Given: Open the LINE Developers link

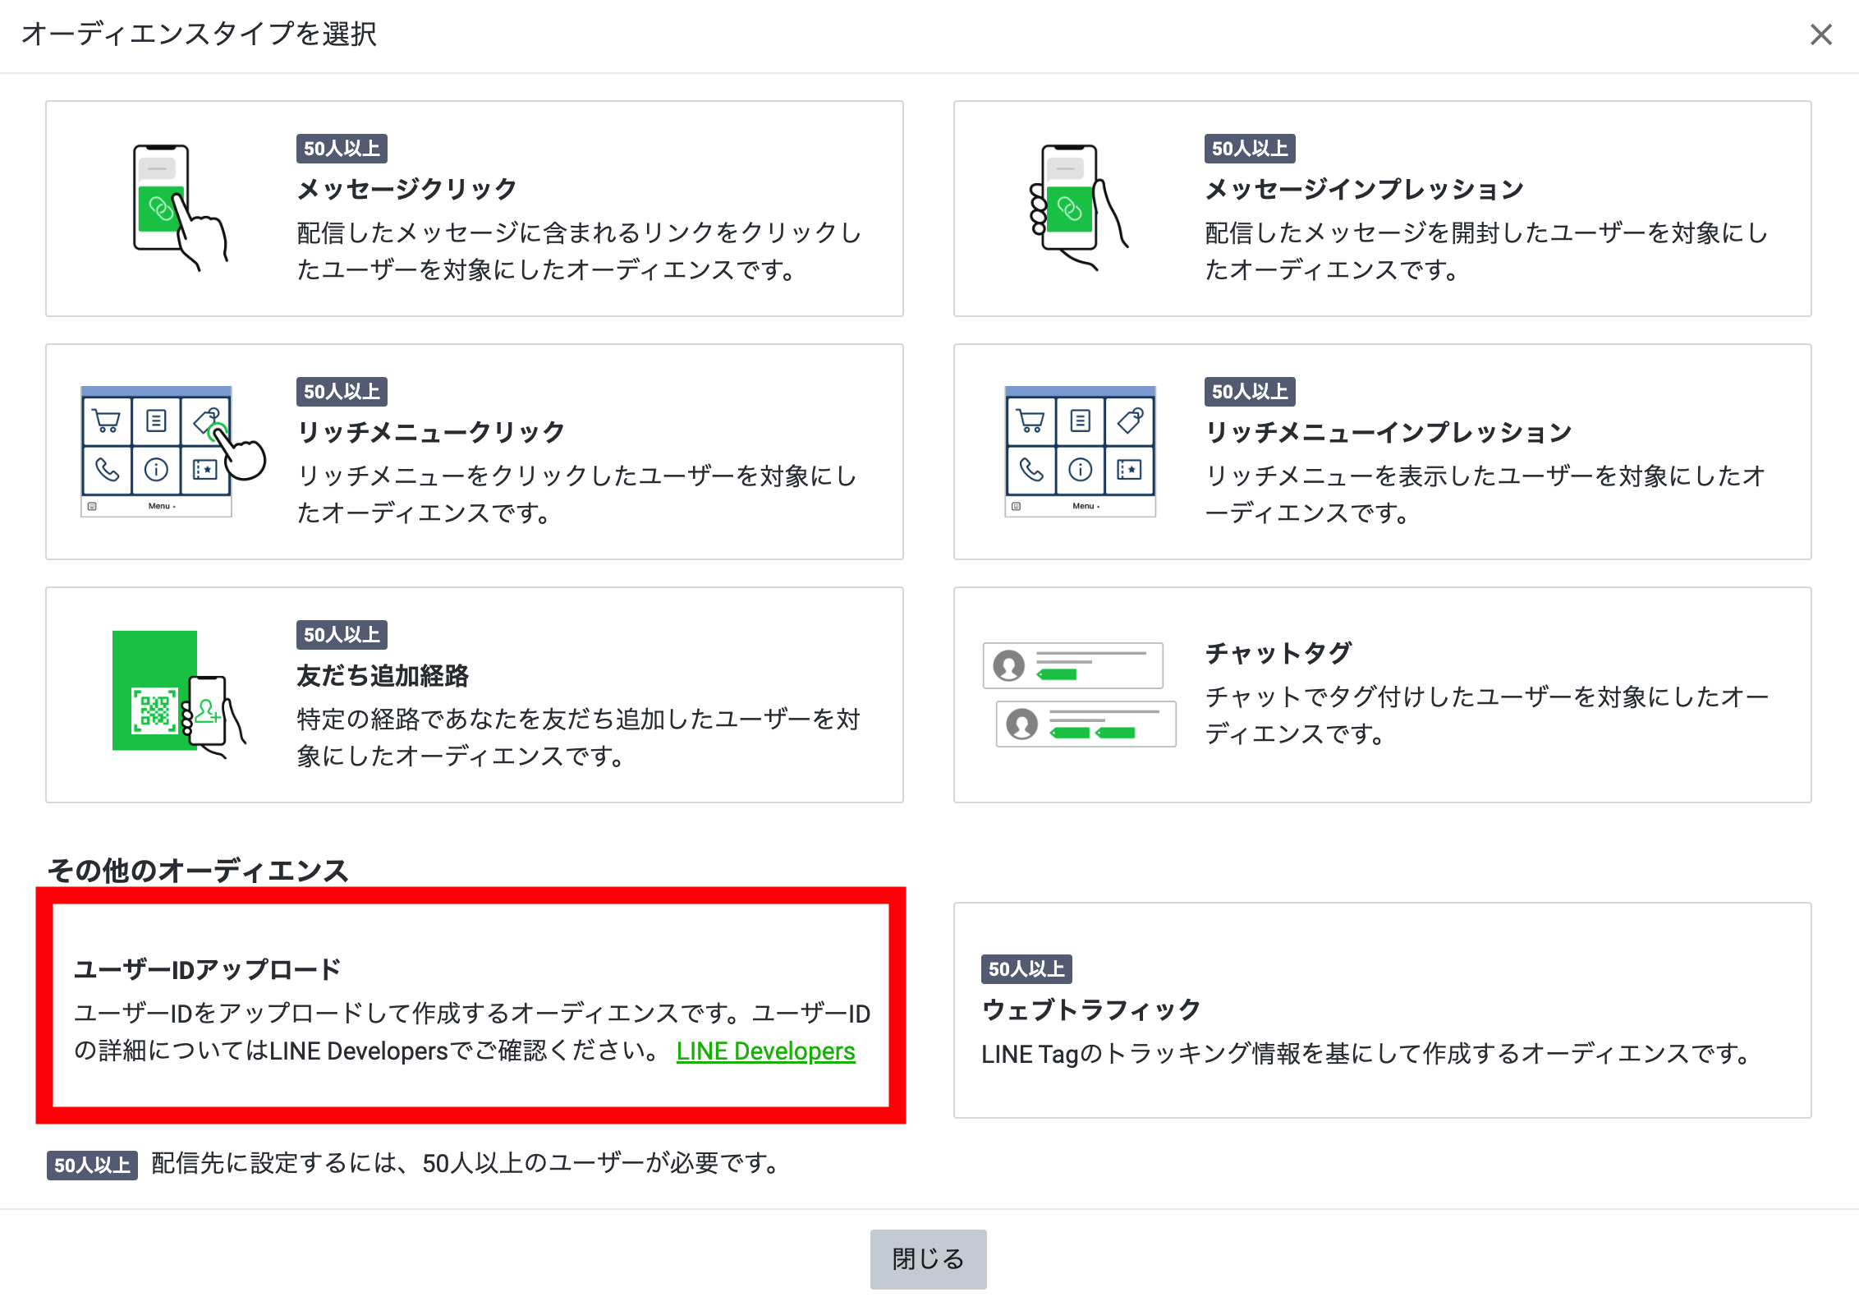Looking at the screenshot, I should [x=765, y=1051].
